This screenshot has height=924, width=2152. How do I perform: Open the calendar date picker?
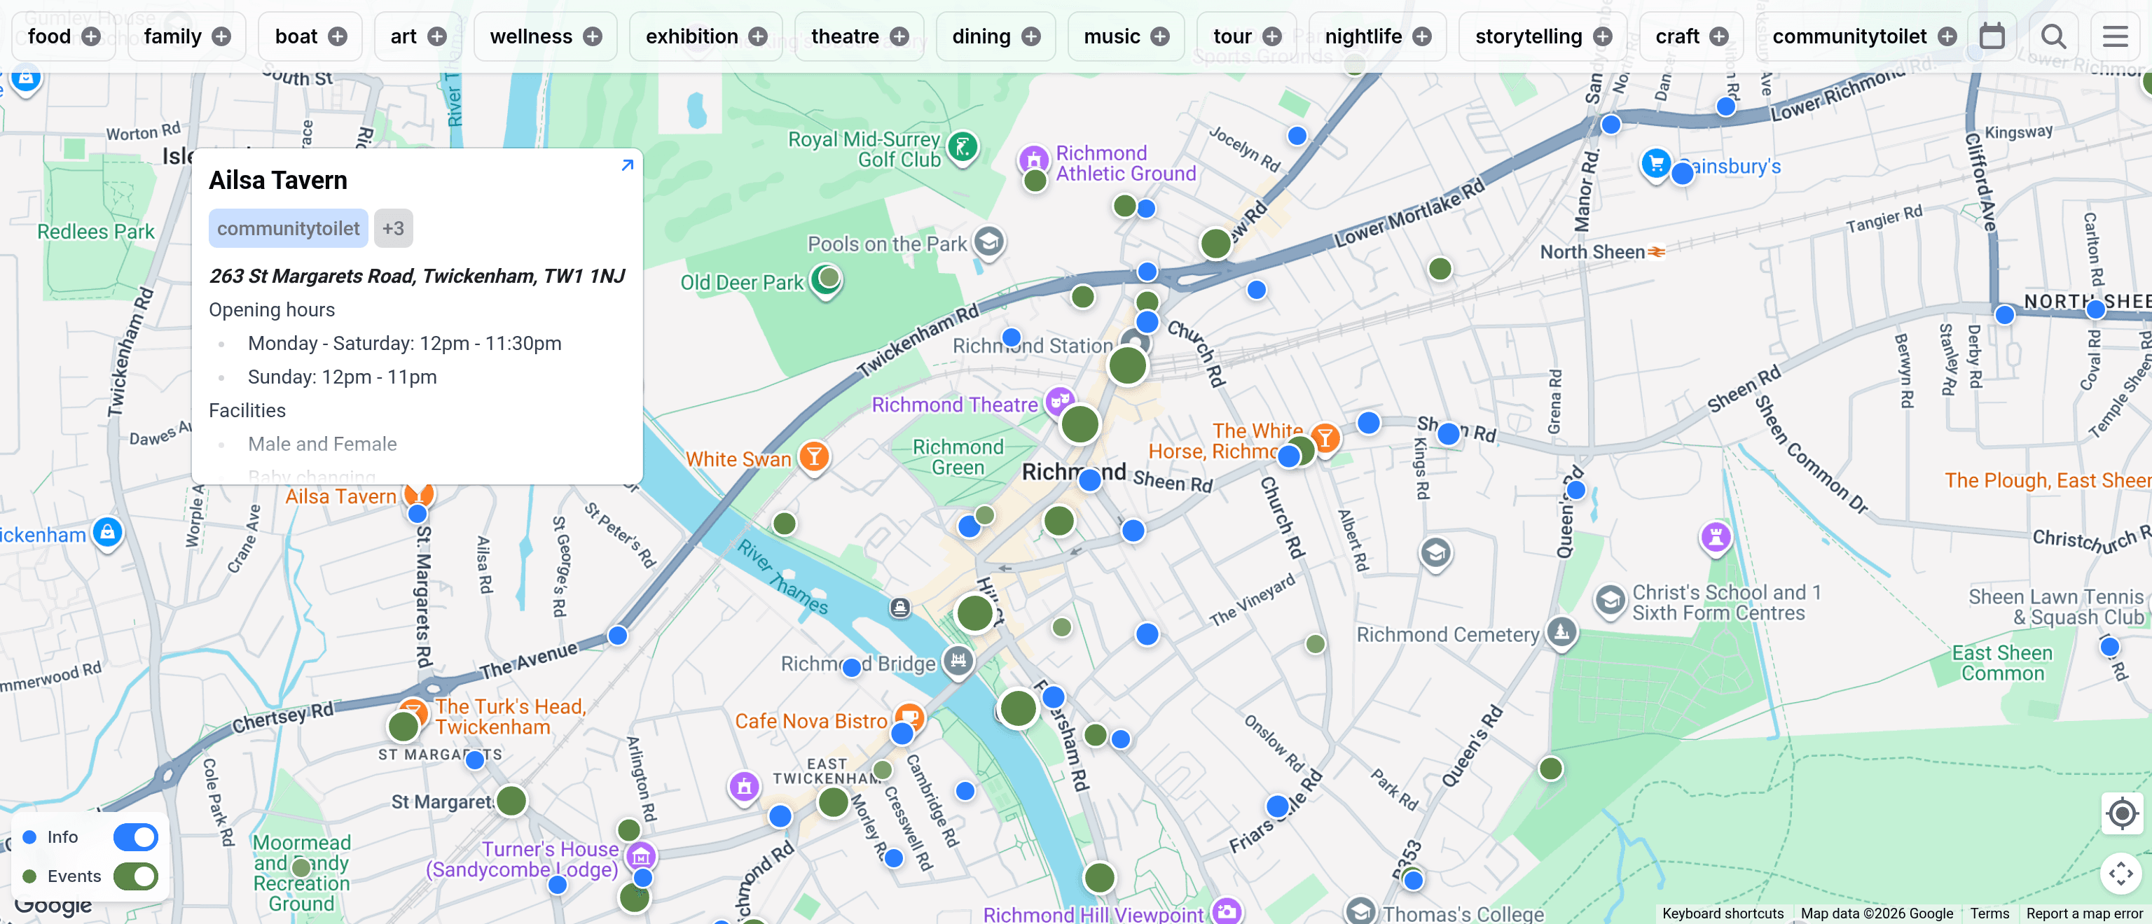tap(1992, 36)
